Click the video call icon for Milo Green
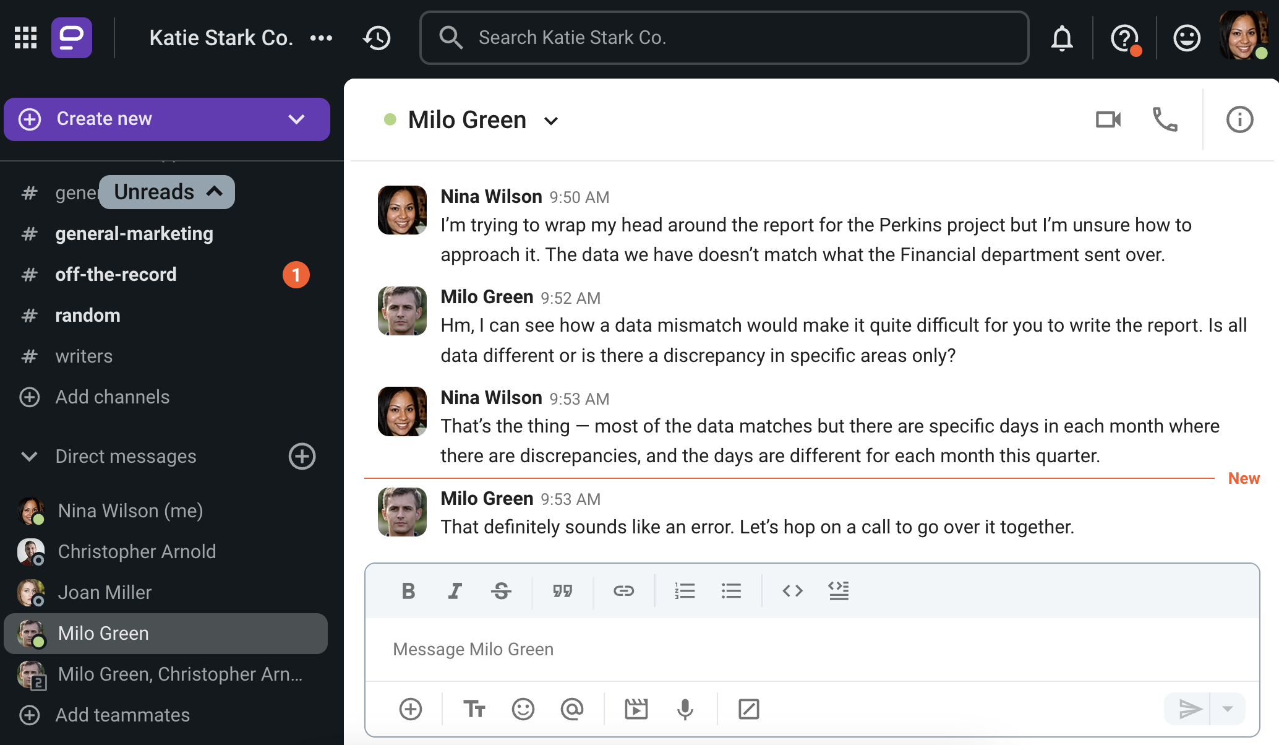1279x745 pixels. click(x=1108, y=120)
